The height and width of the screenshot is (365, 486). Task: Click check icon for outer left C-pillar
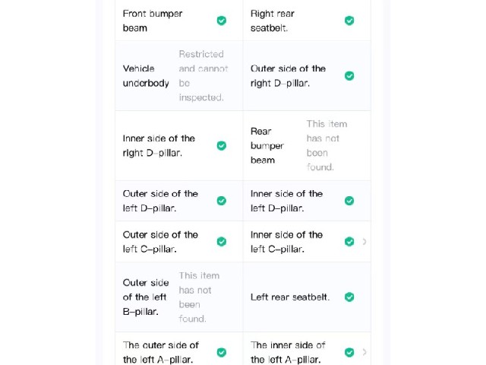click(221, 242)
